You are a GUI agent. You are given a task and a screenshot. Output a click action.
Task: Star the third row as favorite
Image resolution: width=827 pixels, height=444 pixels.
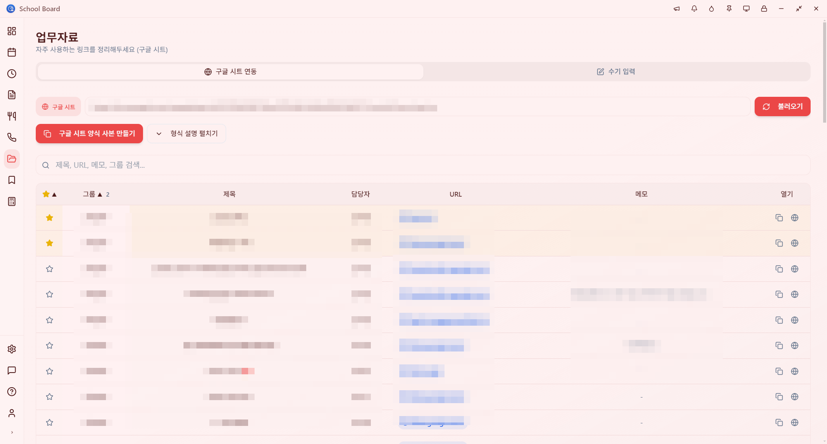click(x=50, y=269)
